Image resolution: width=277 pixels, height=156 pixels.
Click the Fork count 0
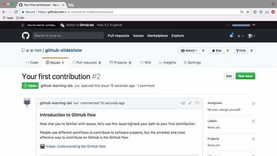(251, 51)
